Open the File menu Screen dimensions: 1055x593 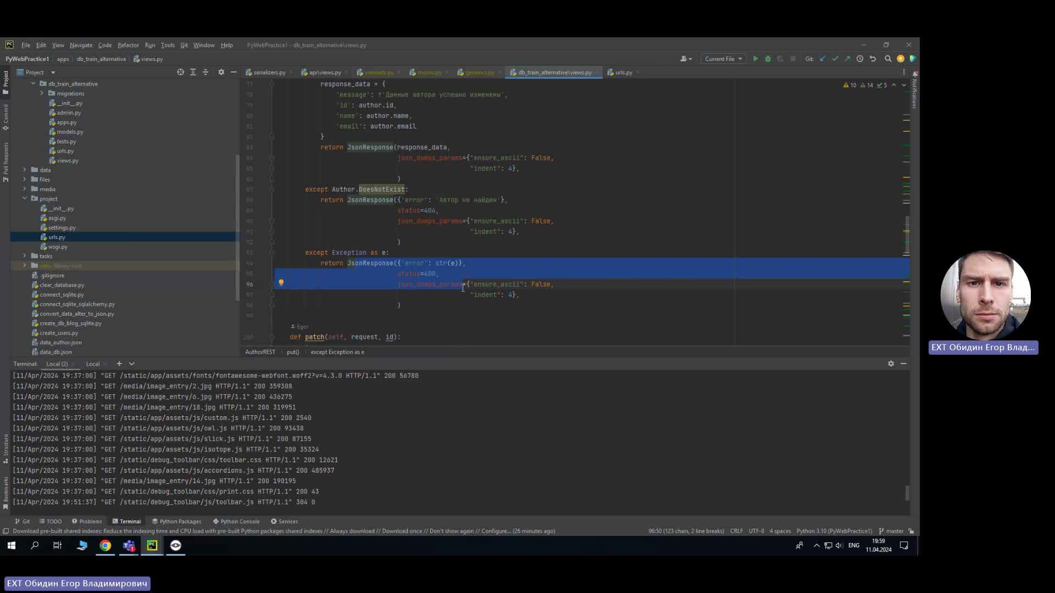click(x=26, y=45)
